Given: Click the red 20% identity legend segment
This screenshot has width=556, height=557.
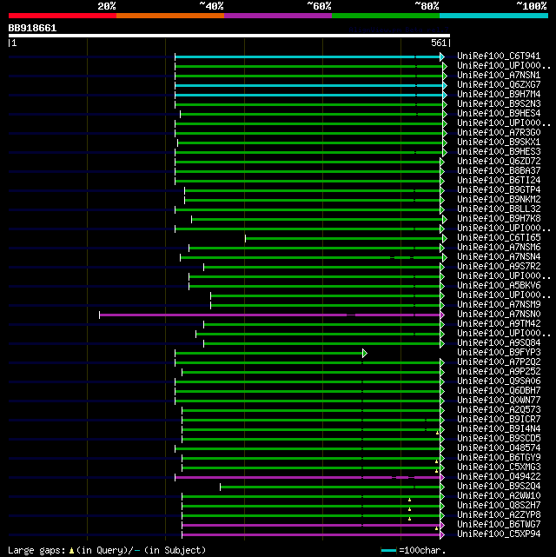Looking at the screenshot, I should click(63, 16).
